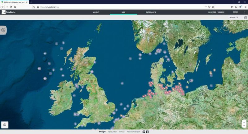The image size is (248, 134).
Task: Toggle the Firefox sidebar icon
Action: tap(236, 7)
